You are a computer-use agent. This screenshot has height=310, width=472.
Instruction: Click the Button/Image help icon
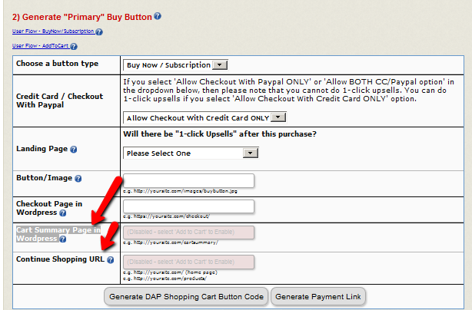tap(78, 179)
